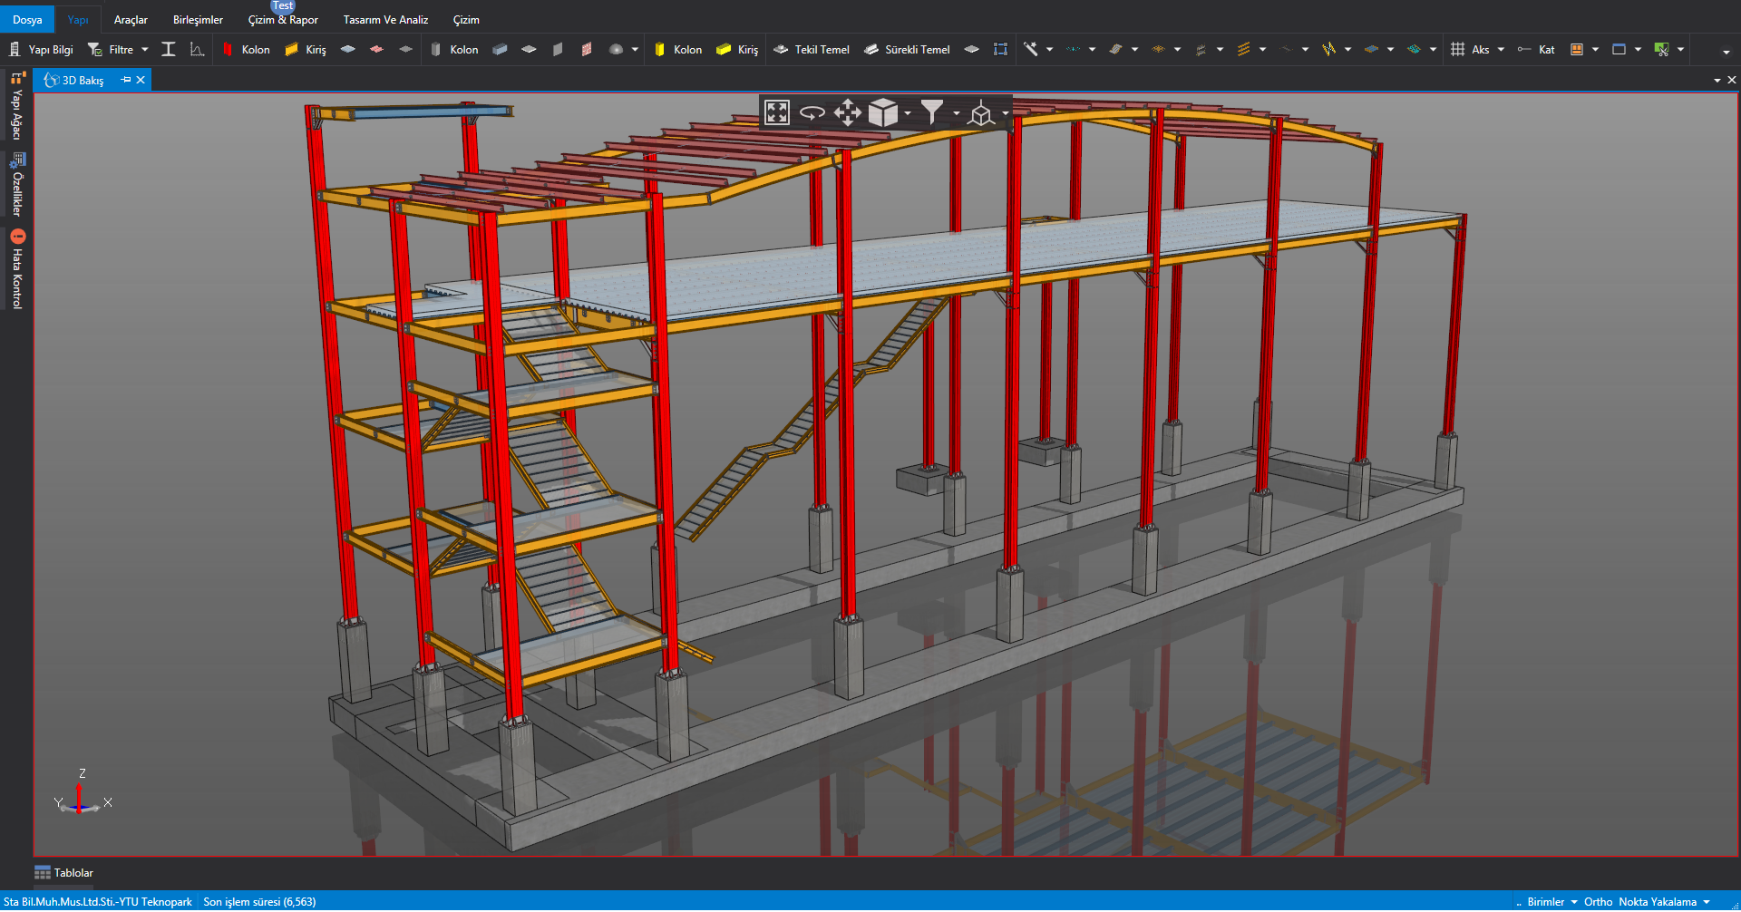Screen dimensions: 1741x912
Task: Toggle Nokta Yakalama point snapping
Action: pyautogui.click(x=1658, y=902)
